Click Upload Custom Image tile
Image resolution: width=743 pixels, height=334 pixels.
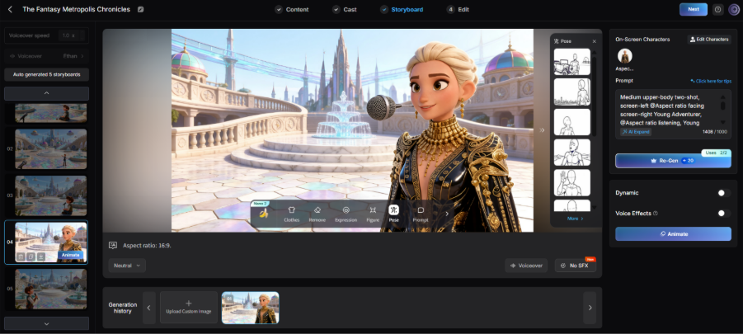pos(189,308)
